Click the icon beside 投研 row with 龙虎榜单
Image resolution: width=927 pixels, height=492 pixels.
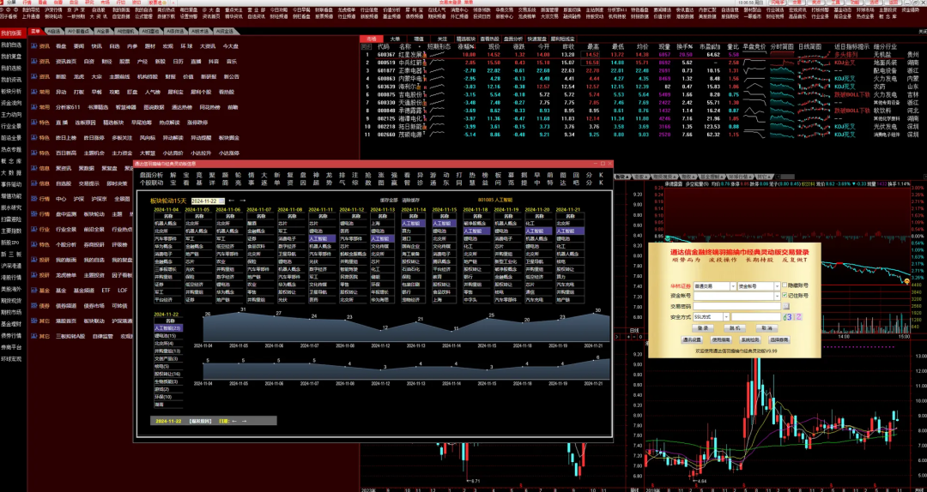34,275
